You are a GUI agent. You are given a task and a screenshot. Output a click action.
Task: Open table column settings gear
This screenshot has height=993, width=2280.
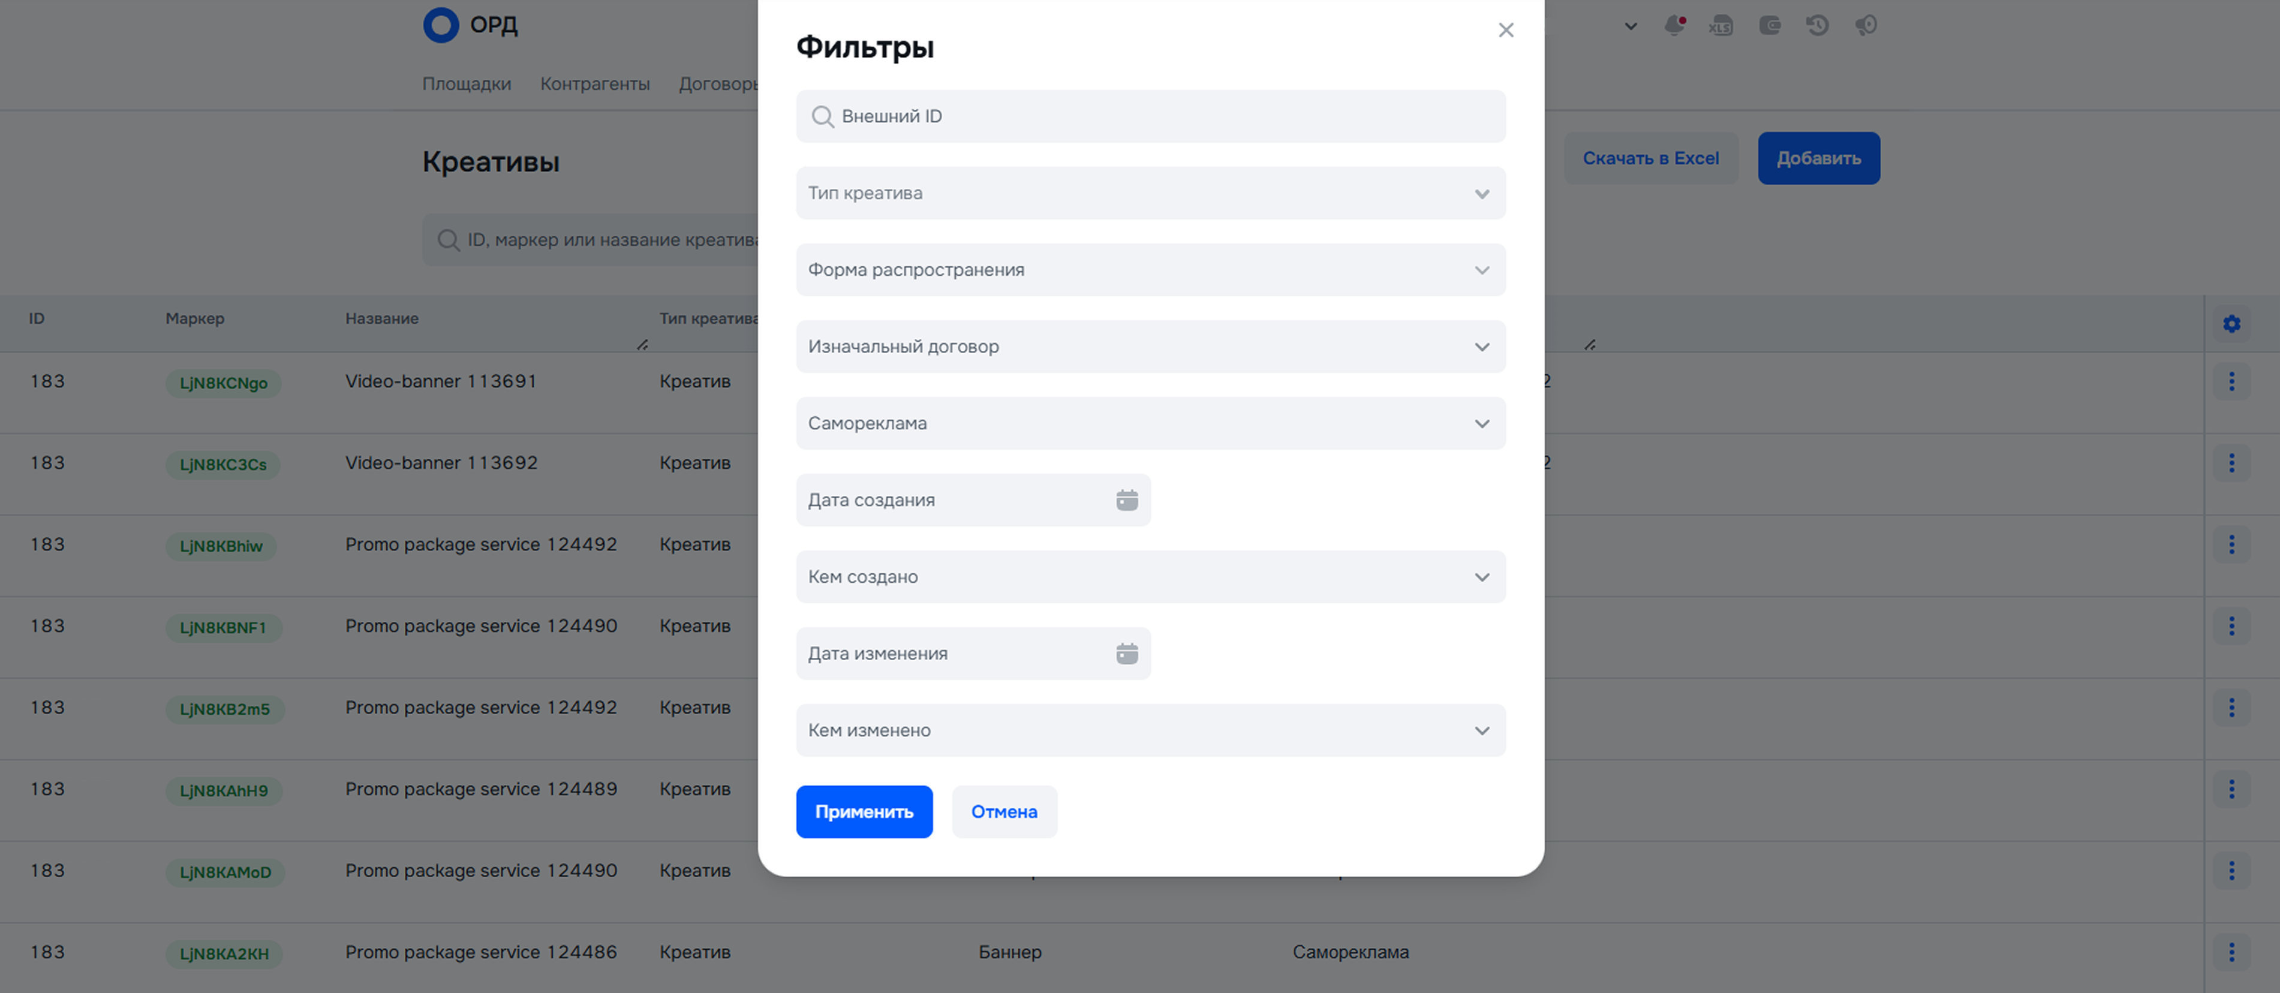pos(2231,324)
